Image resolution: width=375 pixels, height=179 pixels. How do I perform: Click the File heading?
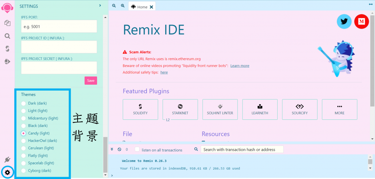coord(127,134)
